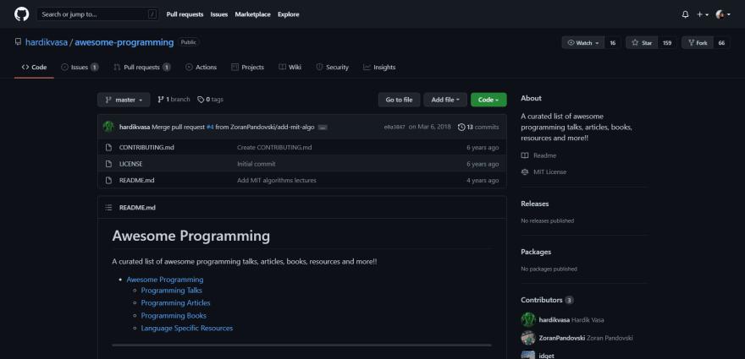Open the Releases heading link
This screenshot has height=359, width=745.
[x=534, y=204]
